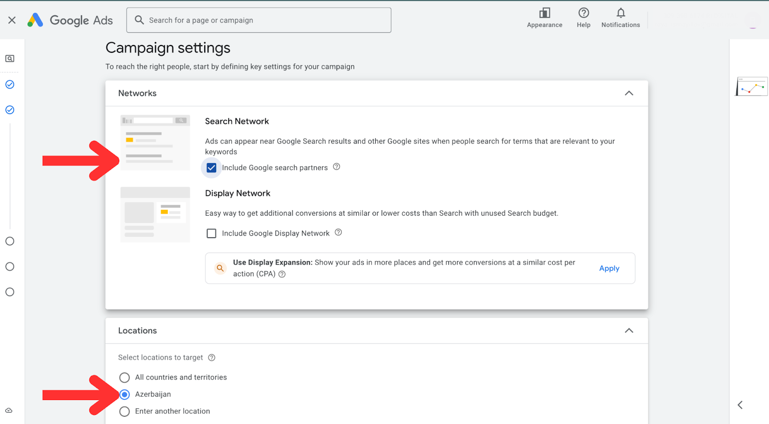Click the Use Display Expansion text
Screen dimensions: 769x424
tap(273, 262)
